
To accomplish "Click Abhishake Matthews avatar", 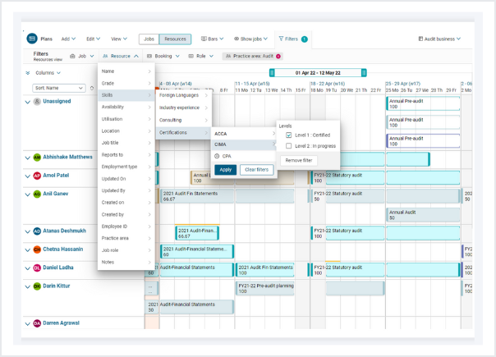I will point(37,157).
